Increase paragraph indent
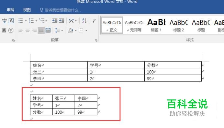 (62, 21)
